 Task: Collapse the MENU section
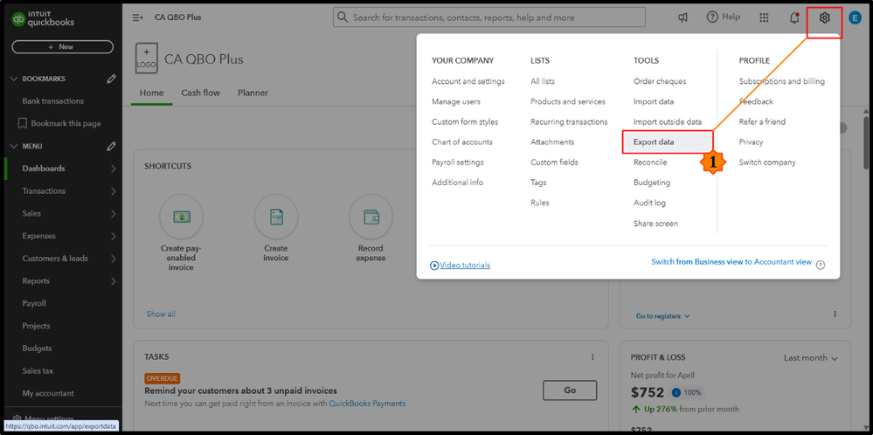[14, 146]
